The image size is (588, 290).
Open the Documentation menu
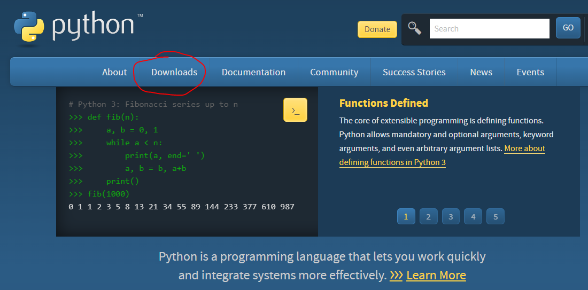point(253,72)
